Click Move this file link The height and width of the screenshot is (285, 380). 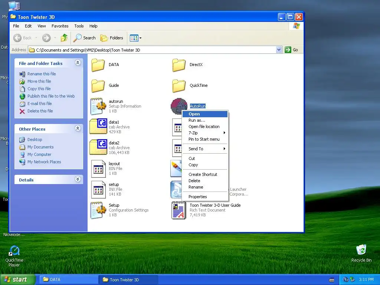click(39, 81)
